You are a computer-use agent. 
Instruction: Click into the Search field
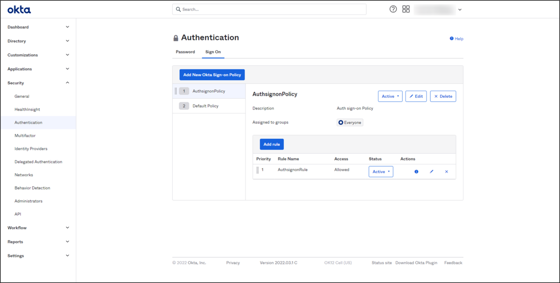(269, 9)
